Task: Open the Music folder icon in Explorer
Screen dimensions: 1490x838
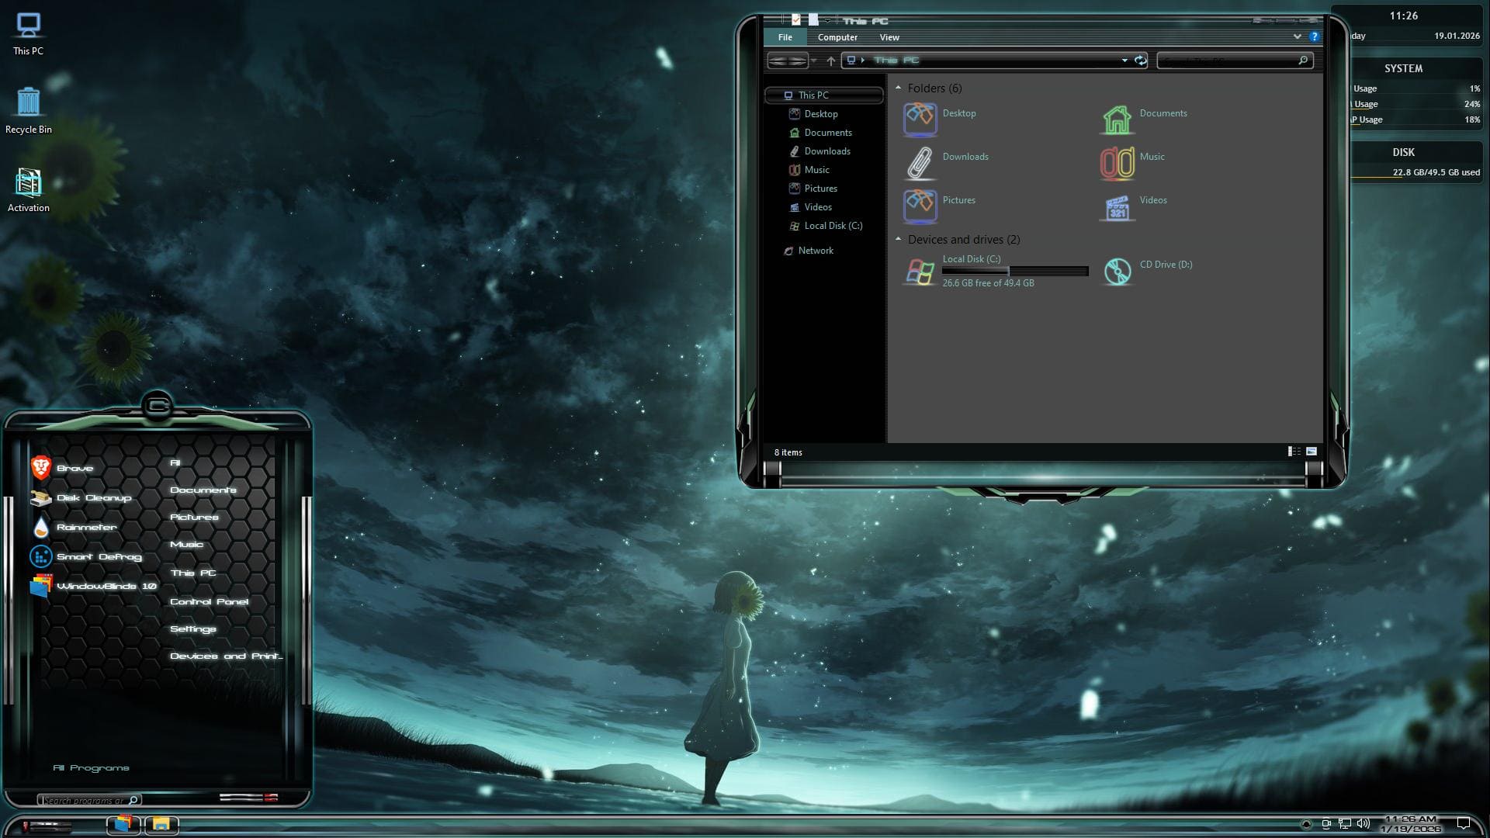Action: [1117, 163]
